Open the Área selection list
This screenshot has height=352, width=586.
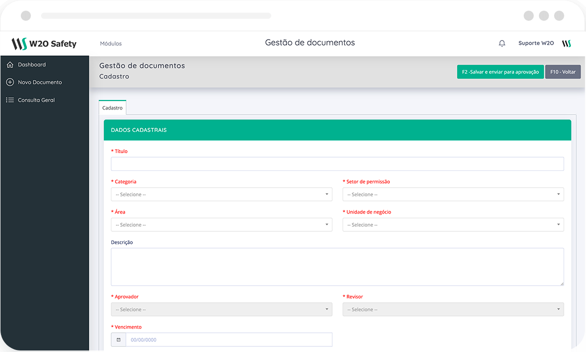(221, 225)
